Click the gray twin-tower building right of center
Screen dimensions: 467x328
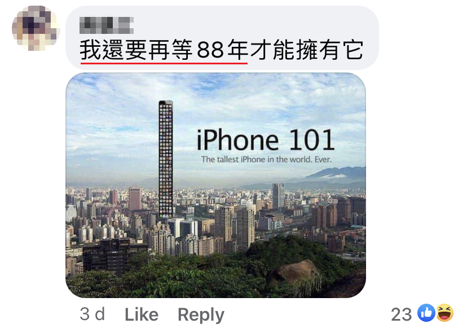(x=278, y=195)
